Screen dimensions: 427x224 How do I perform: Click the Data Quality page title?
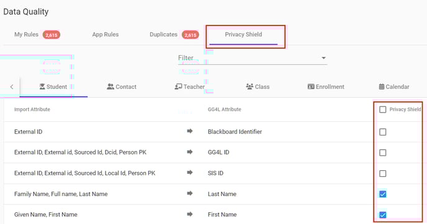26,12
